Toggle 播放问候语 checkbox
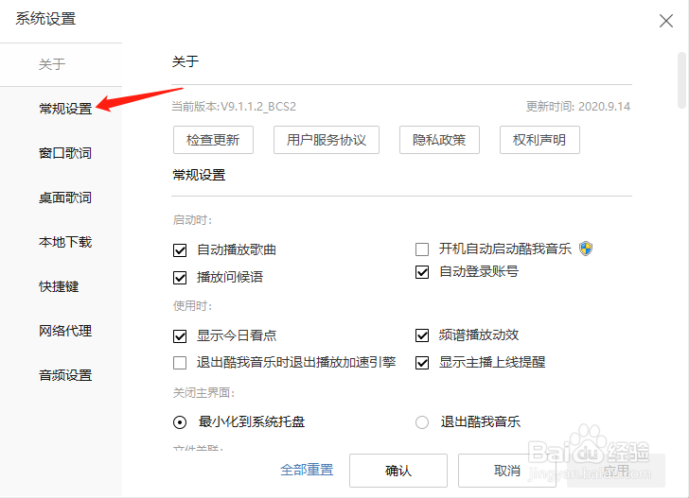The width and height of the screenshot is (689, 498). [x=180, y=278]
